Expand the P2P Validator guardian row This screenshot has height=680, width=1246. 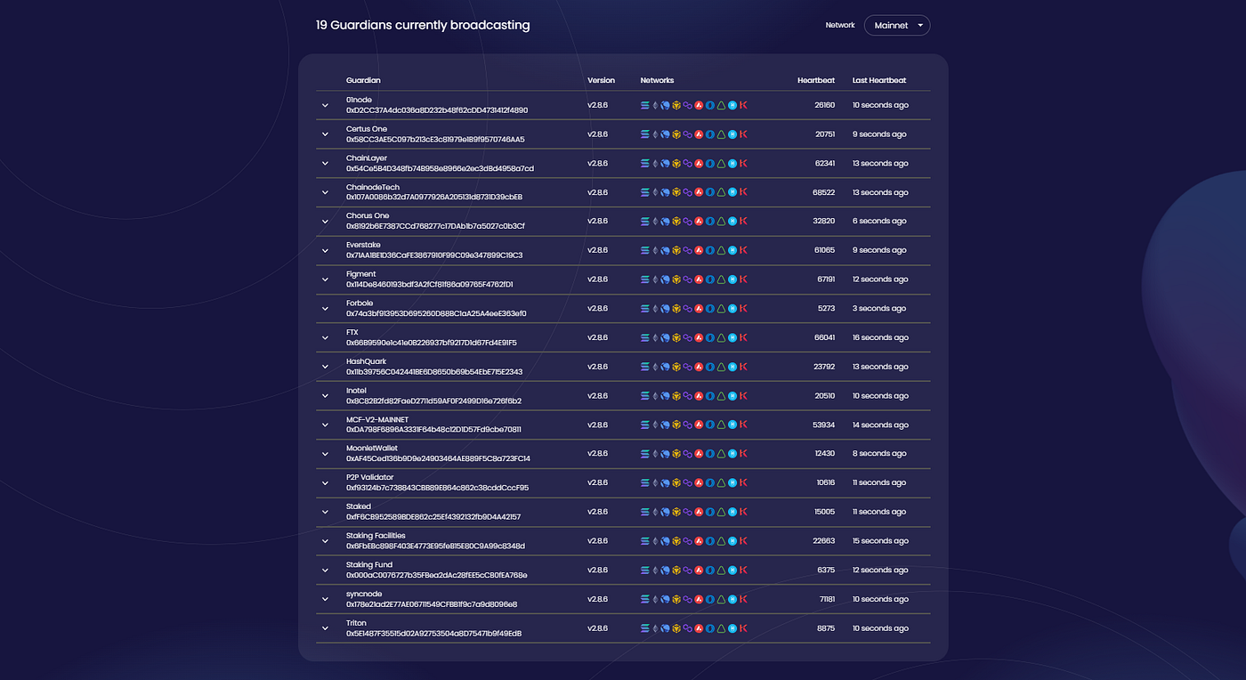326,483
